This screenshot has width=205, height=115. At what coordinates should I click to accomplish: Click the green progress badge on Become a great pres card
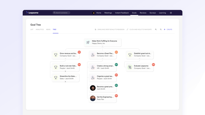[116, 85]
